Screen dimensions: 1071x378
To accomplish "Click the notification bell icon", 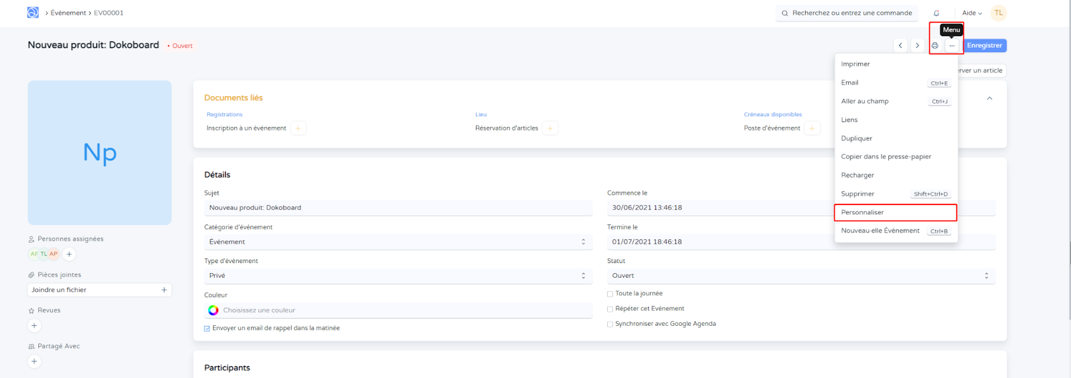I will [936, 13].
